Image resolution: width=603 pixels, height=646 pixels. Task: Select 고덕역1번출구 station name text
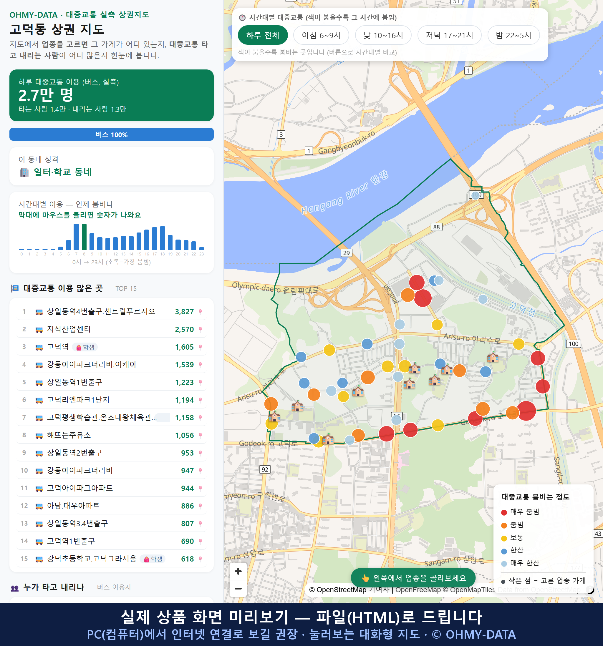(71, 541)
